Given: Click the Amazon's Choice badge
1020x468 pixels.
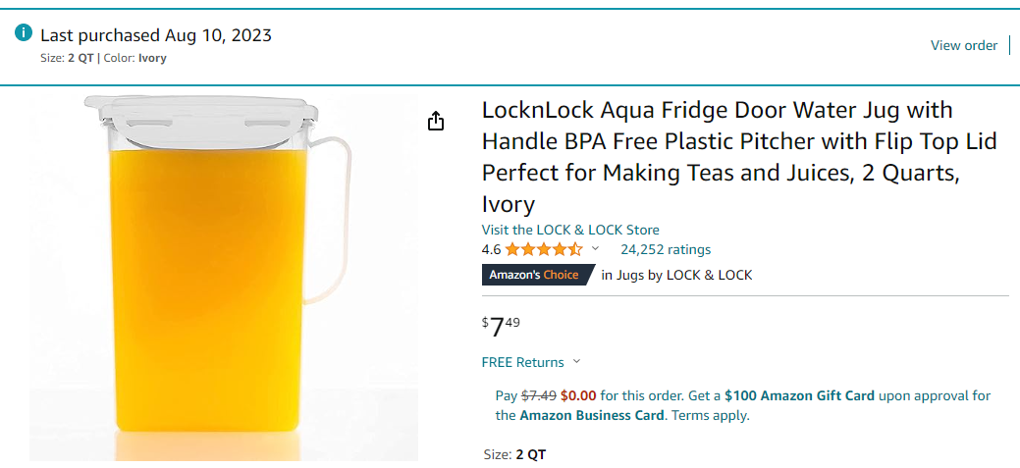Looking at the screenshot, I should pos(537,275).
